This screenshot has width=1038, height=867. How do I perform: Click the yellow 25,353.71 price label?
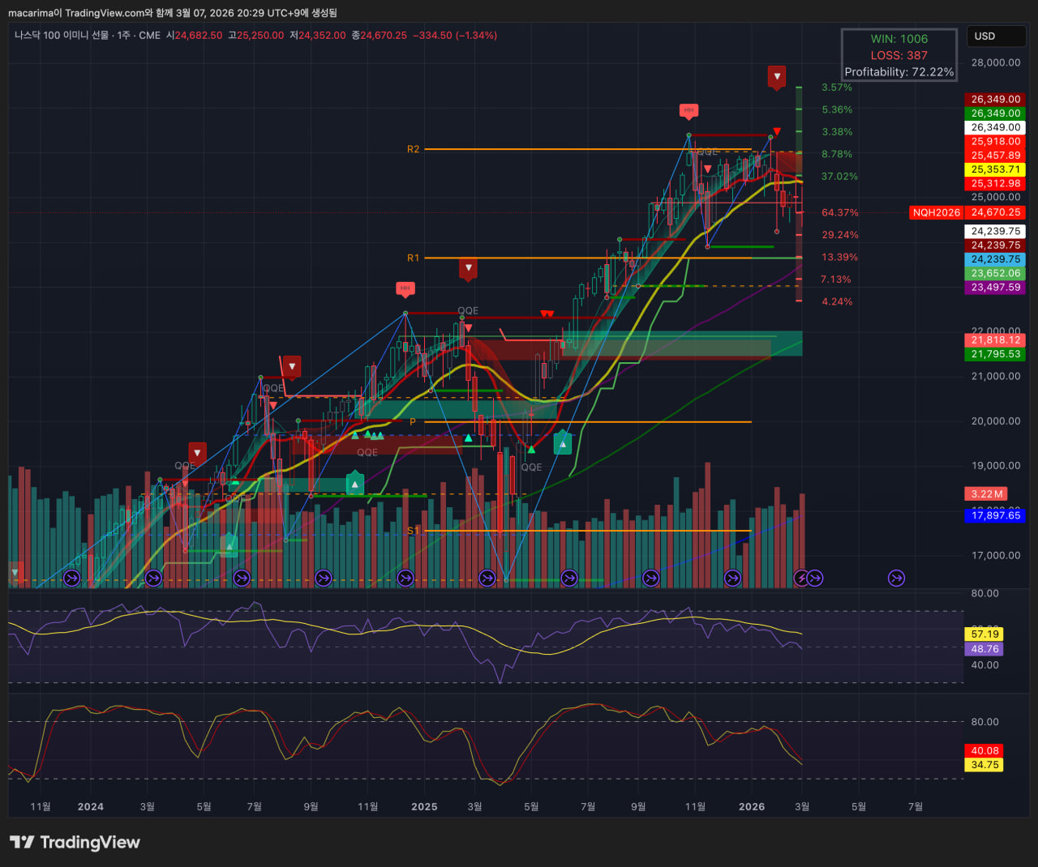[x=995, y=169]
